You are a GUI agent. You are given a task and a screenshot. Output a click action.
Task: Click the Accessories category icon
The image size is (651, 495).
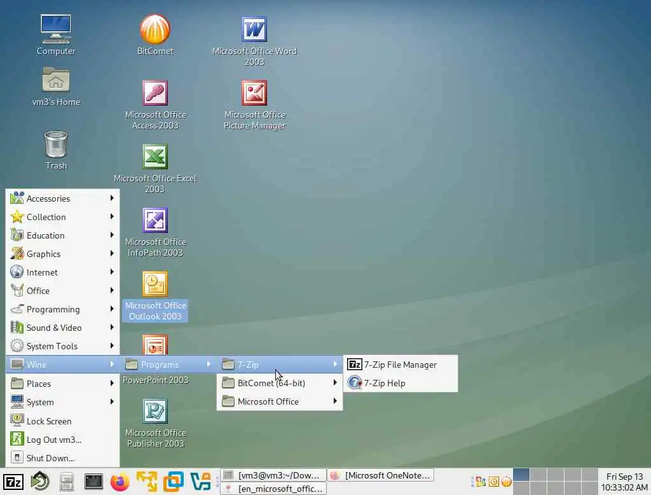[17, 199]
